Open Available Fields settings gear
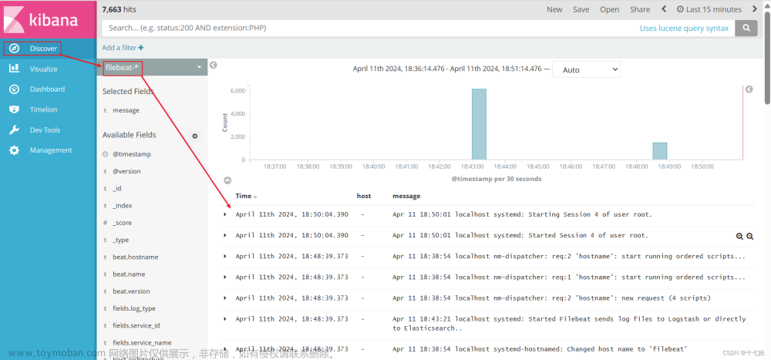The height and width of the screenshot is (360, 771). pos(195,136)
